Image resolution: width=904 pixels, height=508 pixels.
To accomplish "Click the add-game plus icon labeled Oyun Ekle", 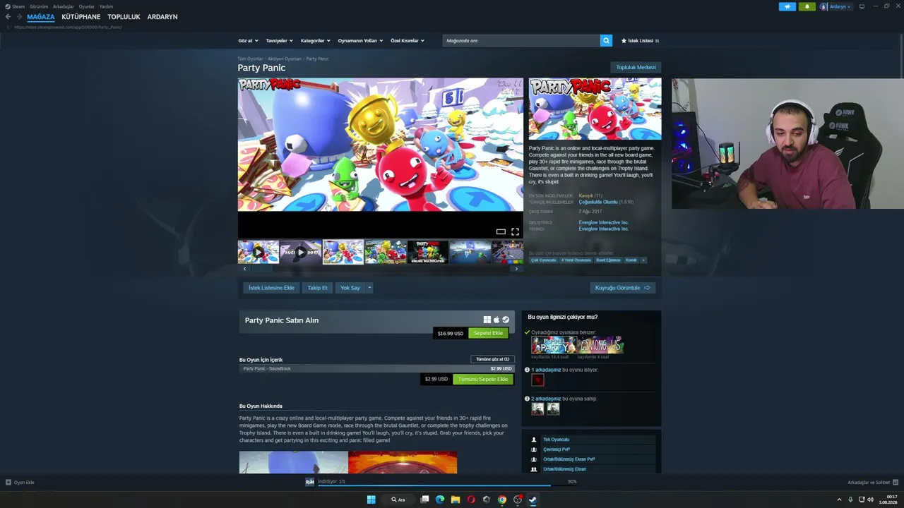I will pos(8,483).
